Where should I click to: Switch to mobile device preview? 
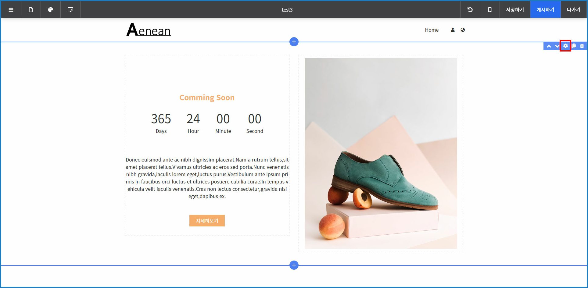tap(490, 10)
